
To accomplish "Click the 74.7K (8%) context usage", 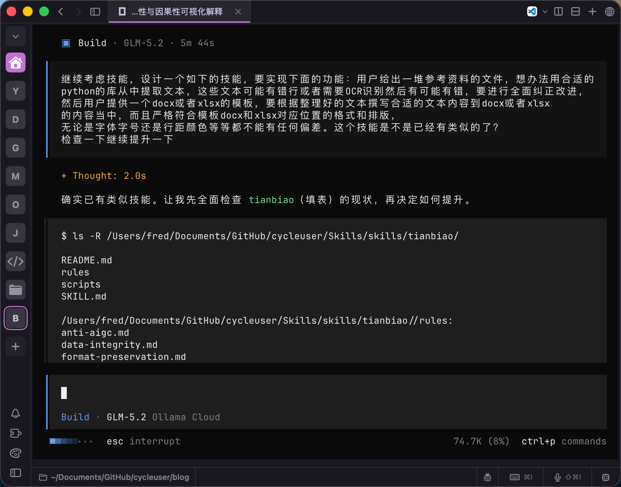I will point(481,441).
